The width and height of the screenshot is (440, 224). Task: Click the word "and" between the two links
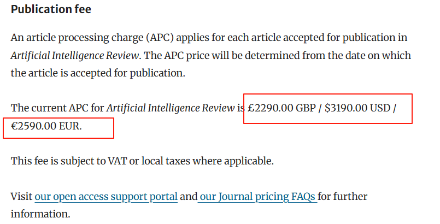[x=188, y=196]
